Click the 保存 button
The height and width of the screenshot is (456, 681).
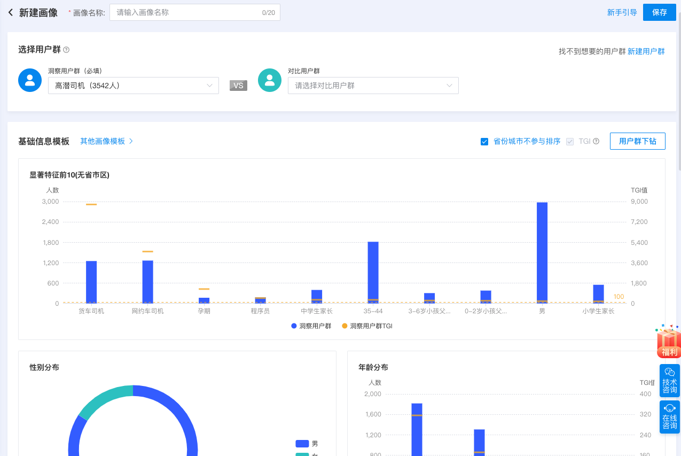click(x=660, y=12)
